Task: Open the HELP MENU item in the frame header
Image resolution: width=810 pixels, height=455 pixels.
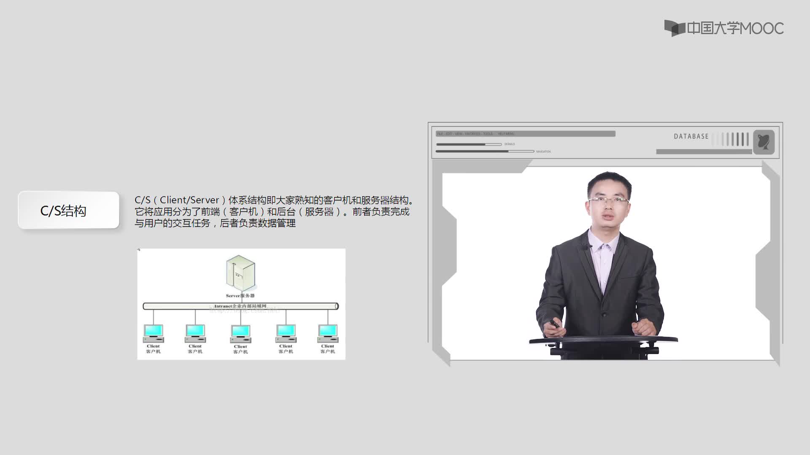Action: tap(506, 134)
